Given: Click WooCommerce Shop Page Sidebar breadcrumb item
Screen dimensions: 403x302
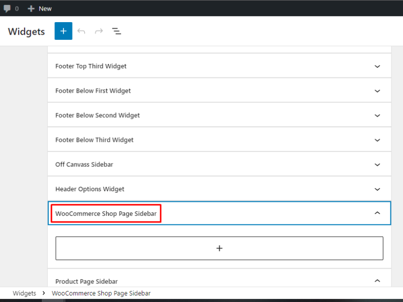Looking at the screenshot, I should (x=101, y=293).
